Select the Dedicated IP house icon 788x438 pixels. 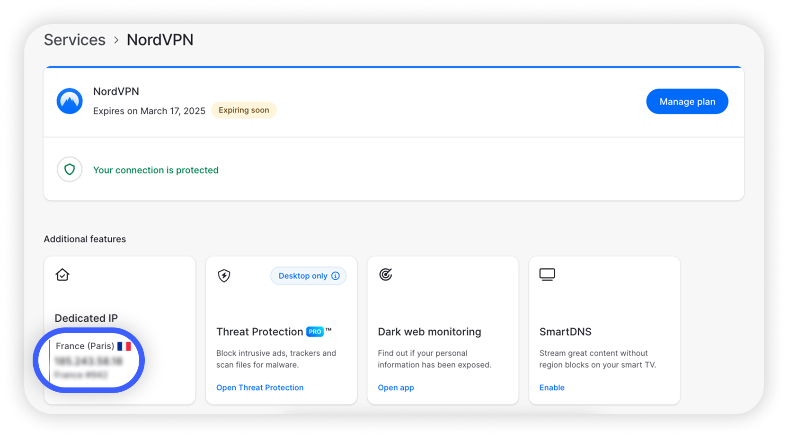pos(62,275)
